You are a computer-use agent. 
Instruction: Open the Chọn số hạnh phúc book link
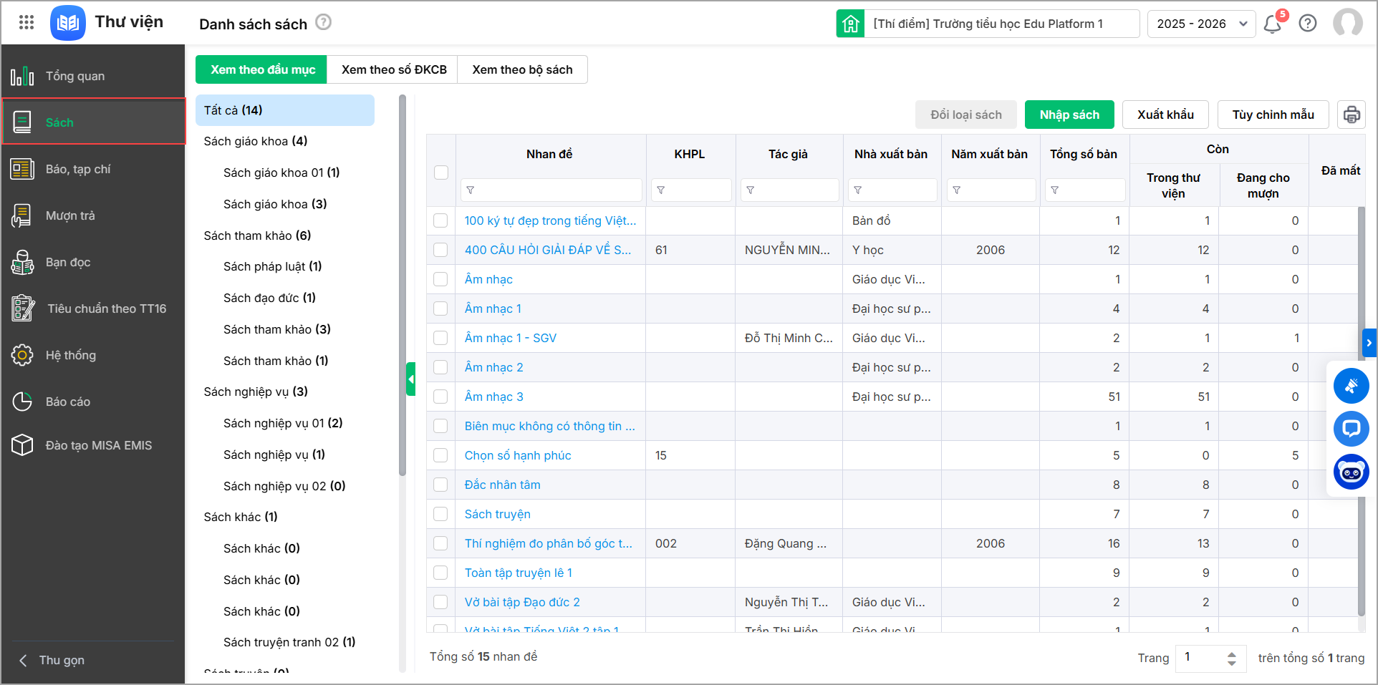click(x=517, y=455)
